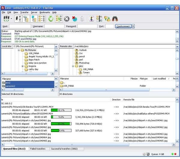Open the Local site path dropdown
Viewport: 180px width, 159px height.
(x=56, y=46)
